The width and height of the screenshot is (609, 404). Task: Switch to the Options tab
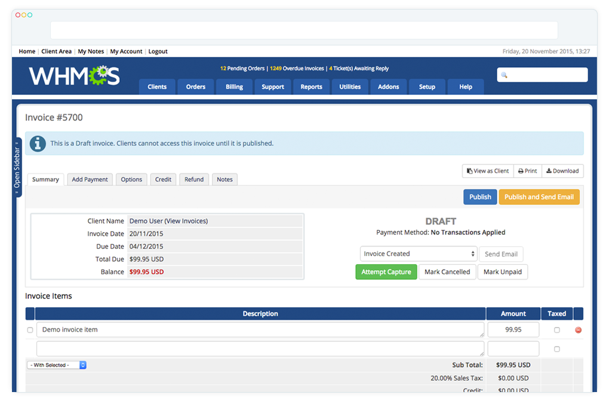point(131,179)
